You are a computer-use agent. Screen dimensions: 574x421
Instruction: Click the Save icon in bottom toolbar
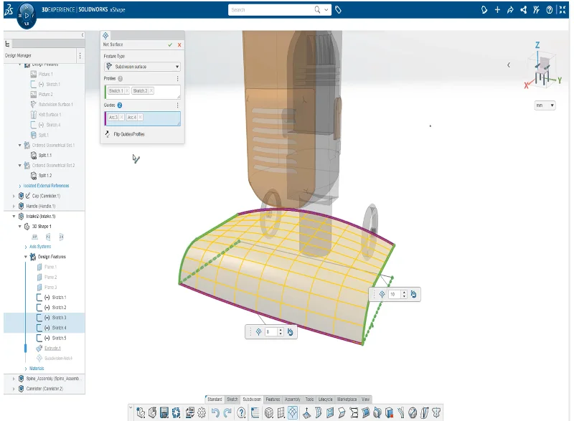point(164,412)
